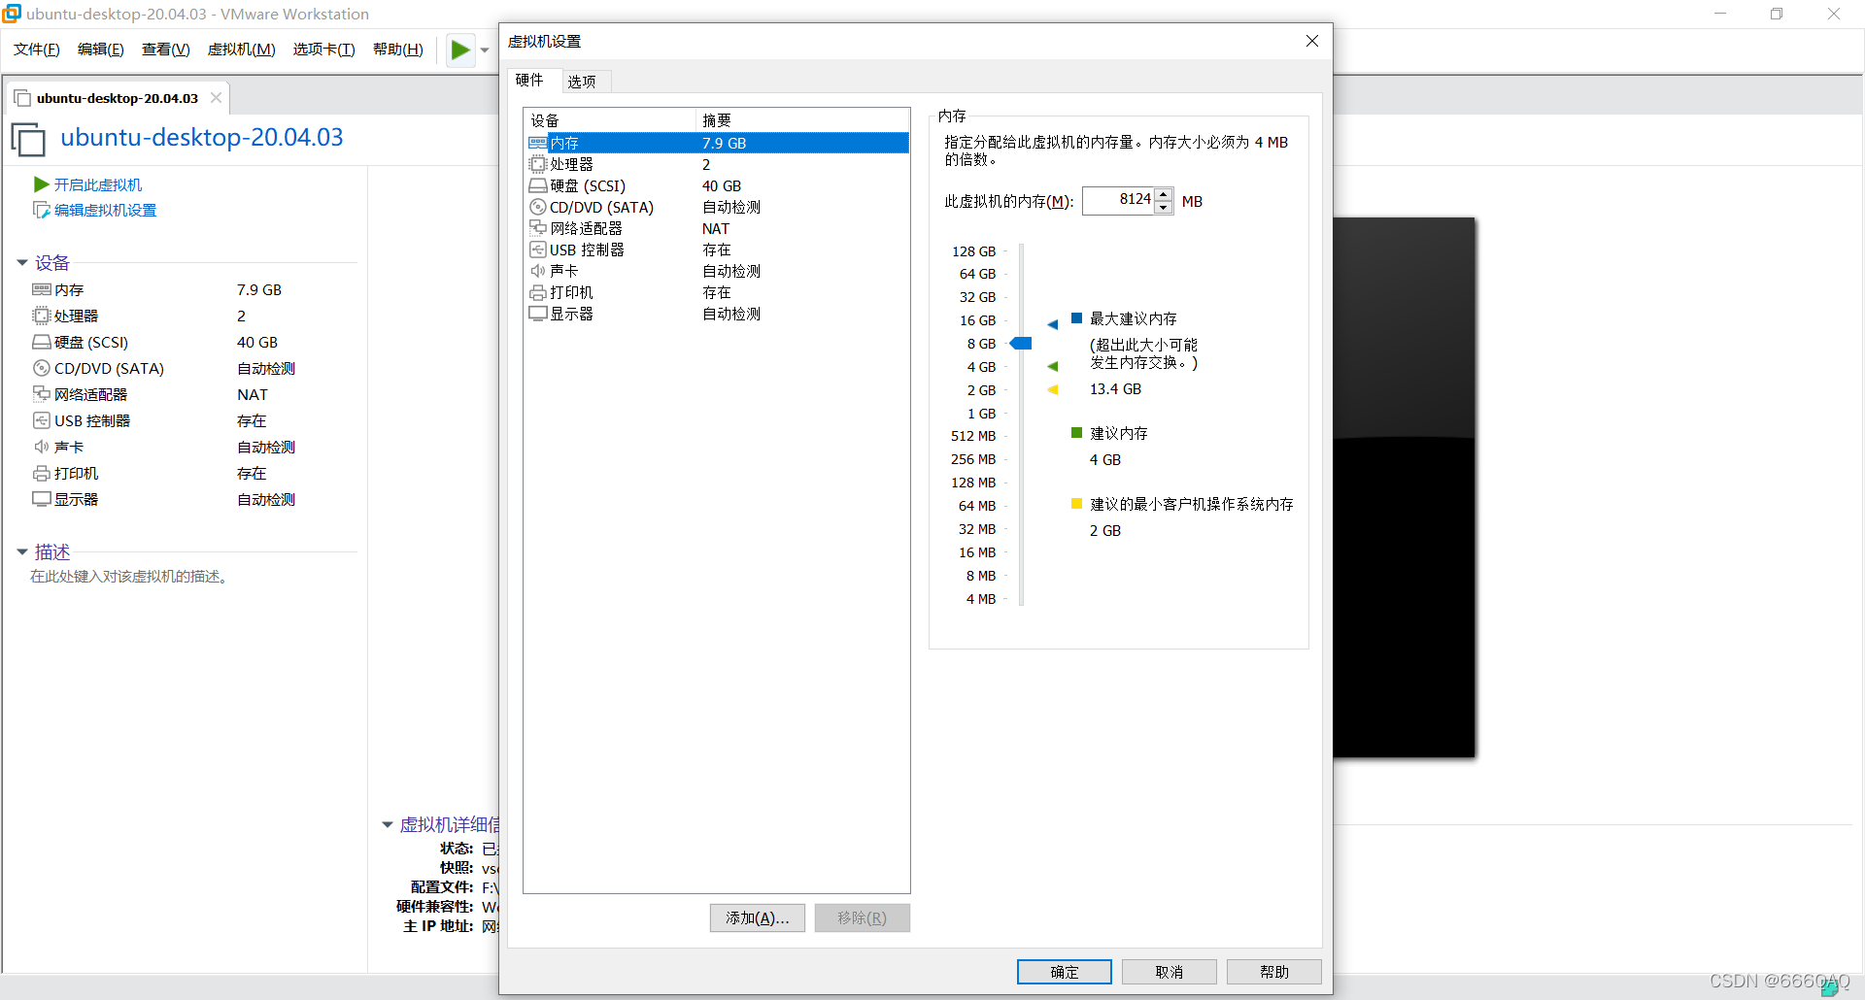1865x1000 pixels.
Task: Open the 文件(F) menu
Action: point(37,50)
